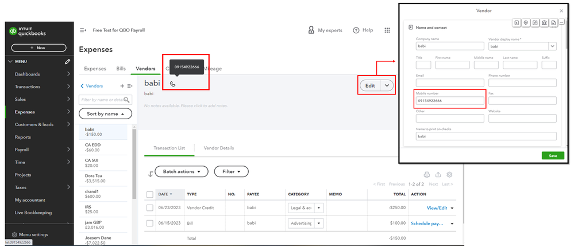Open Reports in the left menu
Image resolution: width=574 pixels, height=247 pixels.
[23, 137]
